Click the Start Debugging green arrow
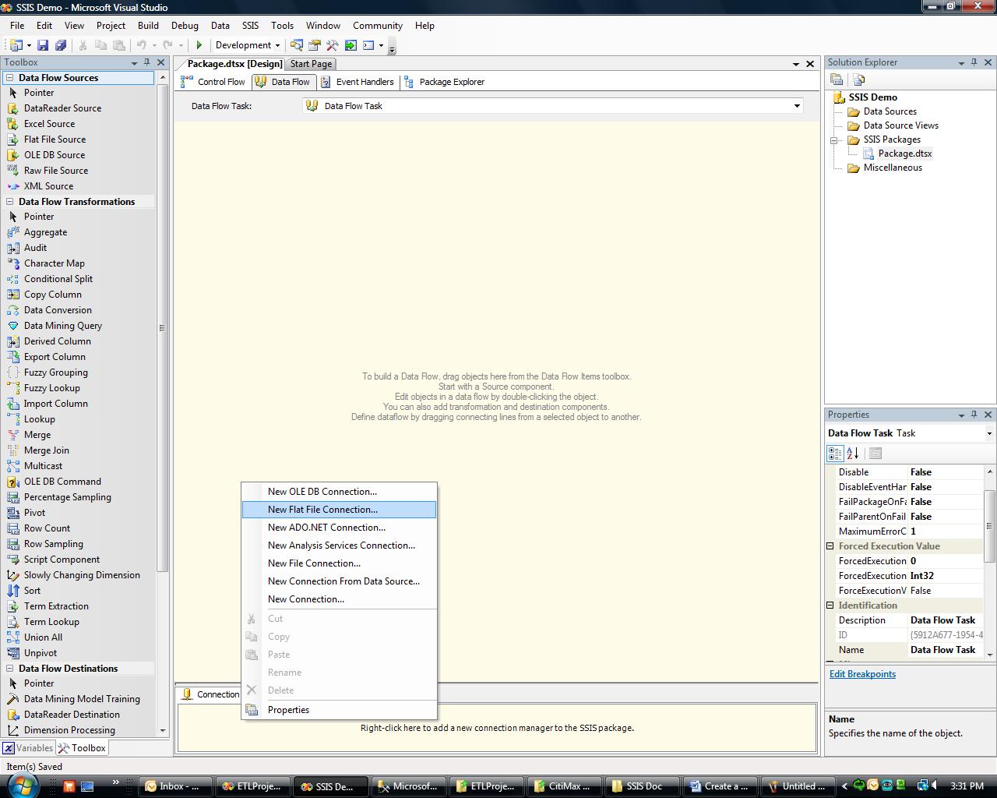Viewport: 997px width, 798px height. click(199, 45)
